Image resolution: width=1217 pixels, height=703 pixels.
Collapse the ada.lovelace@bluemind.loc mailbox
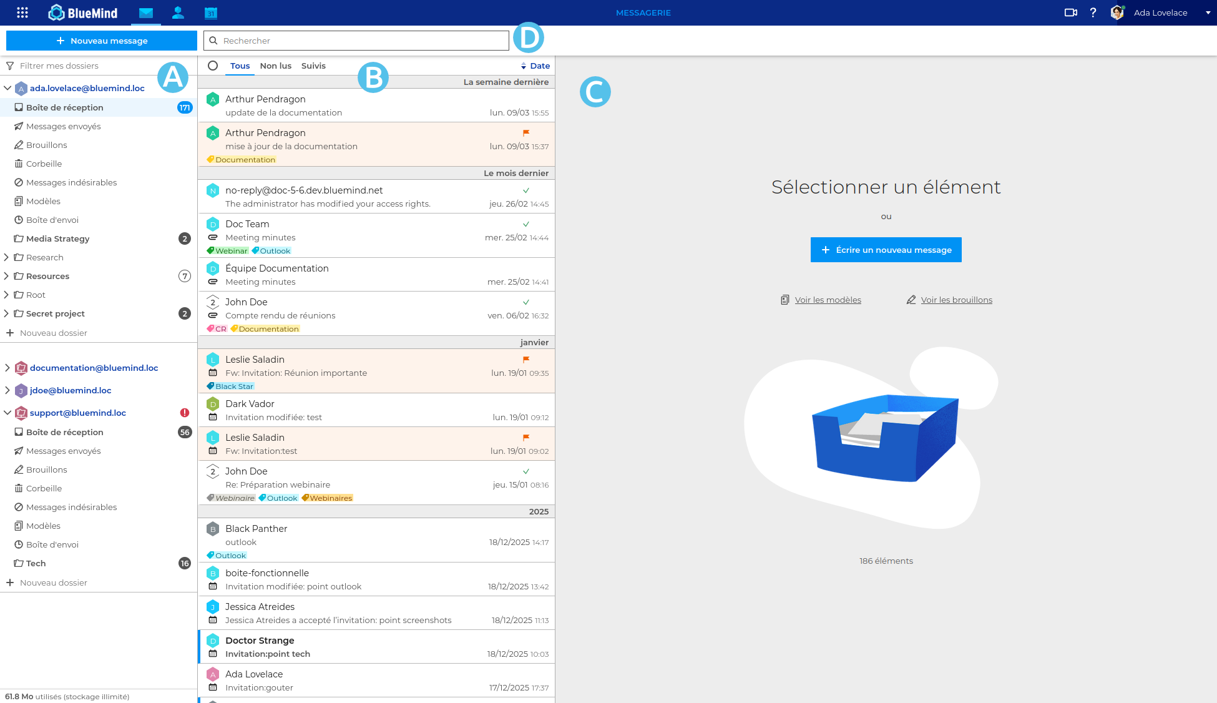pyautogui.click(x=7, y=88)
